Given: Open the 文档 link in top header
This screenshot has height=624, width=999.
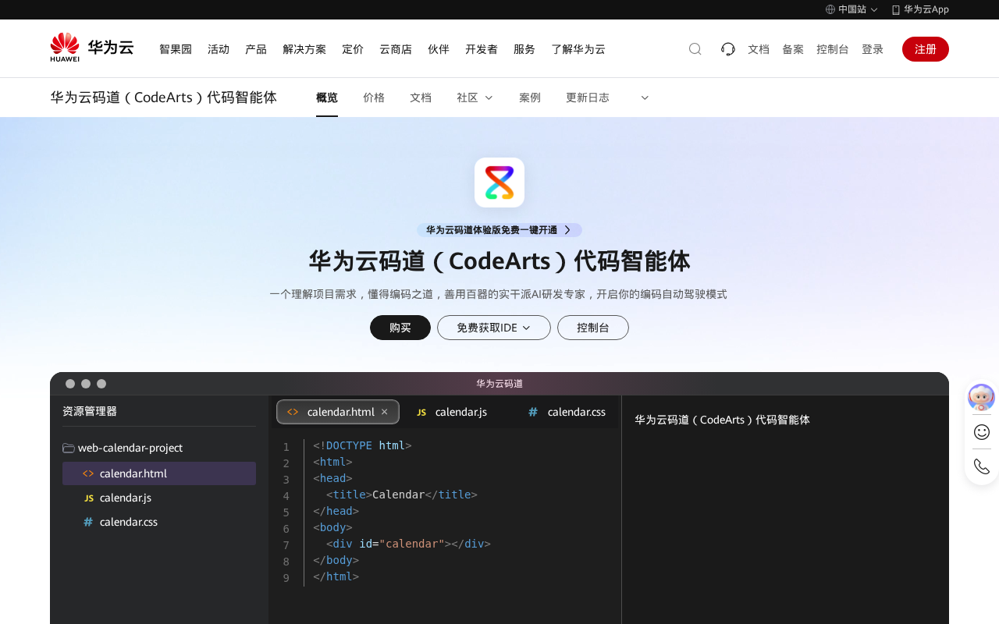Looking at the screenshot, I should point(759,49).
